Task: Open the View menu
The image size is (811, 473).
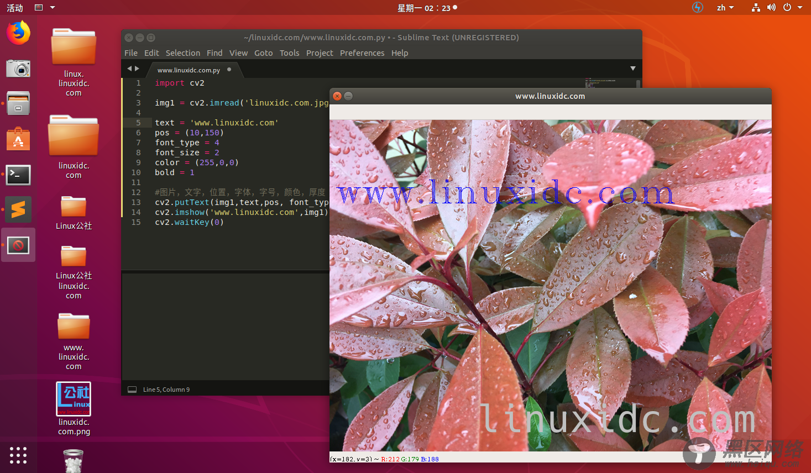Action: 239,53
